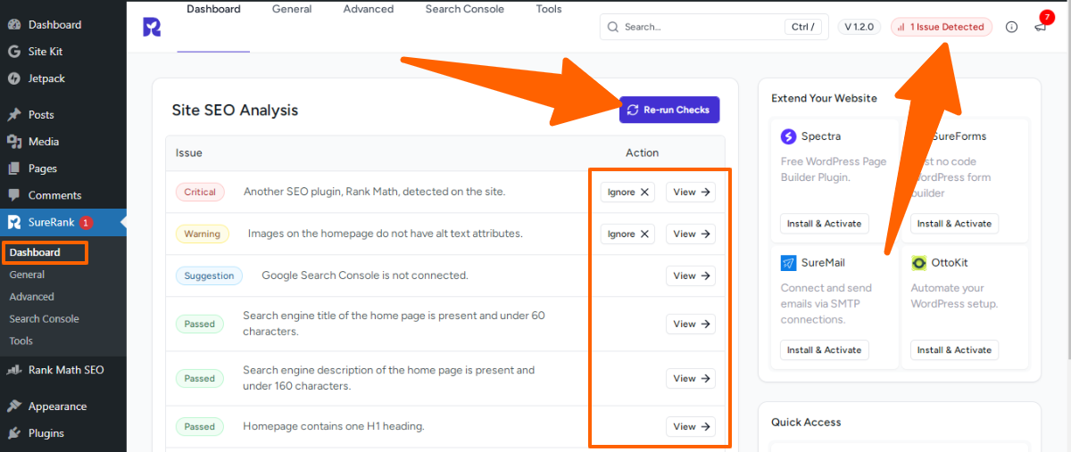Select the General submenu item in sidebar
1071x452 pixels.
pyautogui.click(x=27, y=275)
